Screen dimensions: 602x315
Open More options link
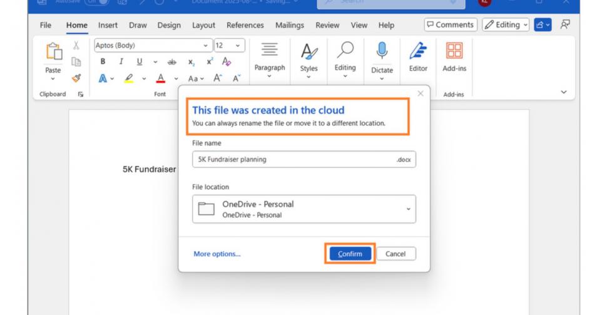tap(217, 254)
